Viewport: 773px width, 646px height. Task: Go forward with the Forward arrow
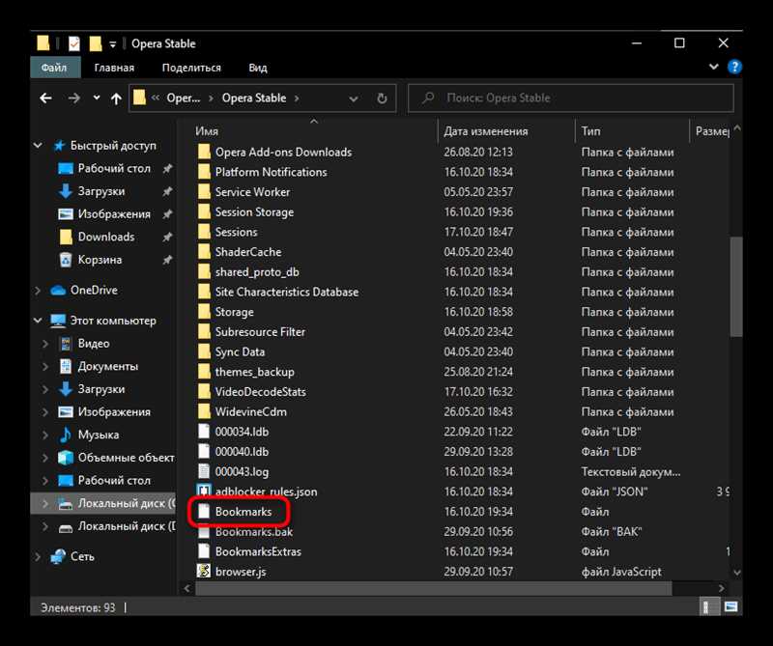click(x=74, y=98)
